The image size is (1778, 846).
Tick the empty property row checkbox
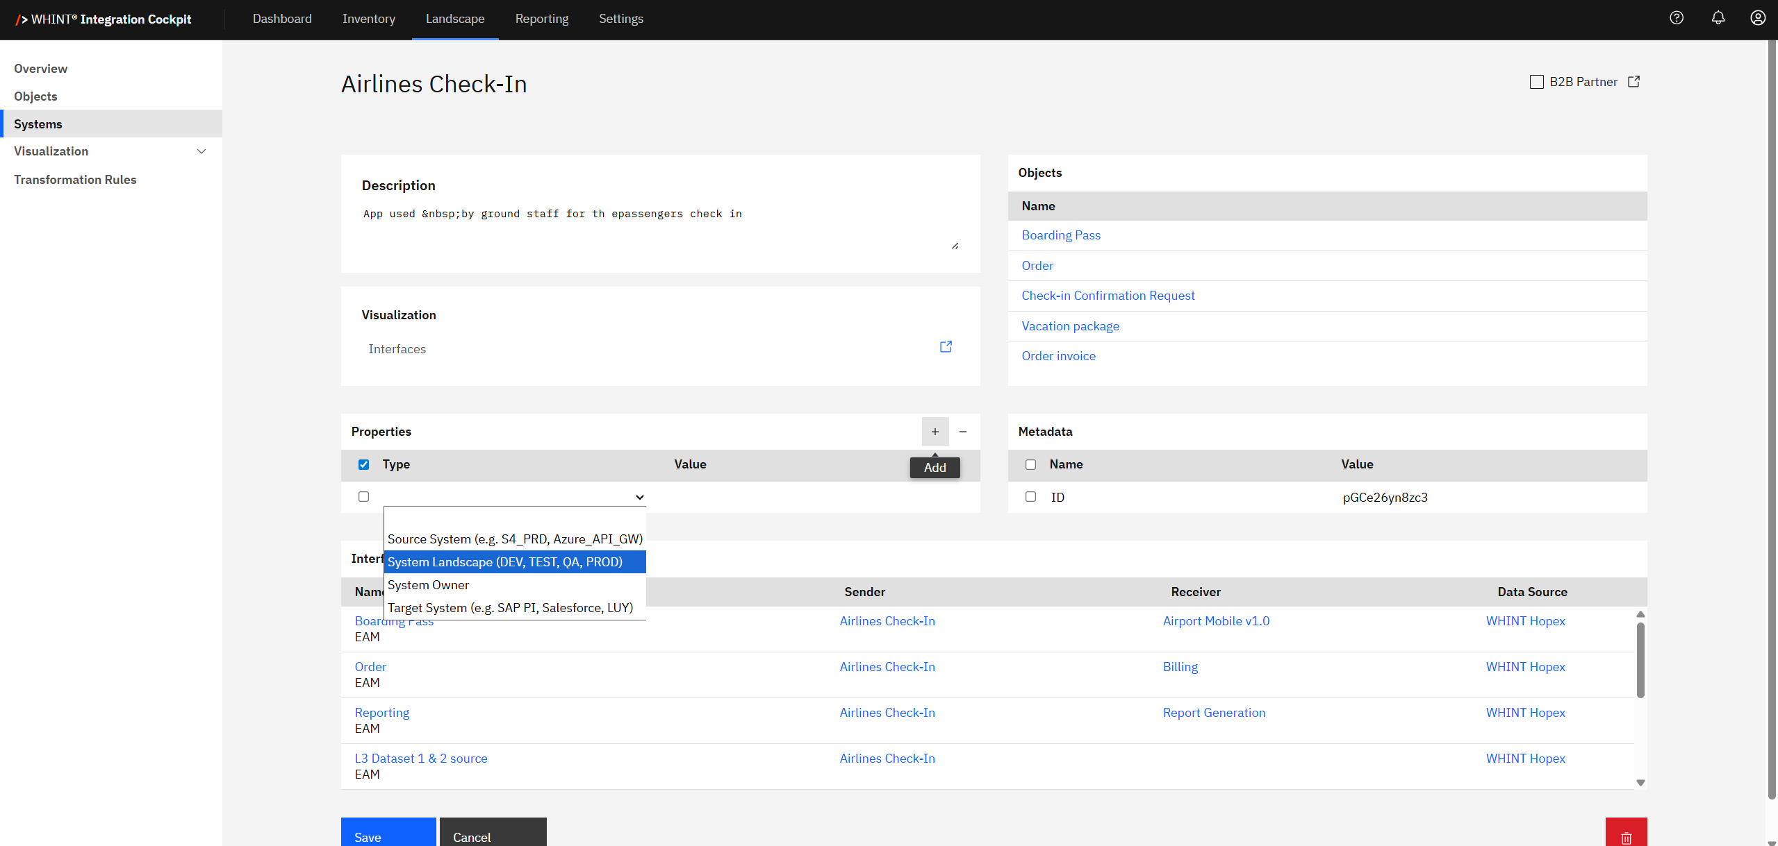(363, 496)
